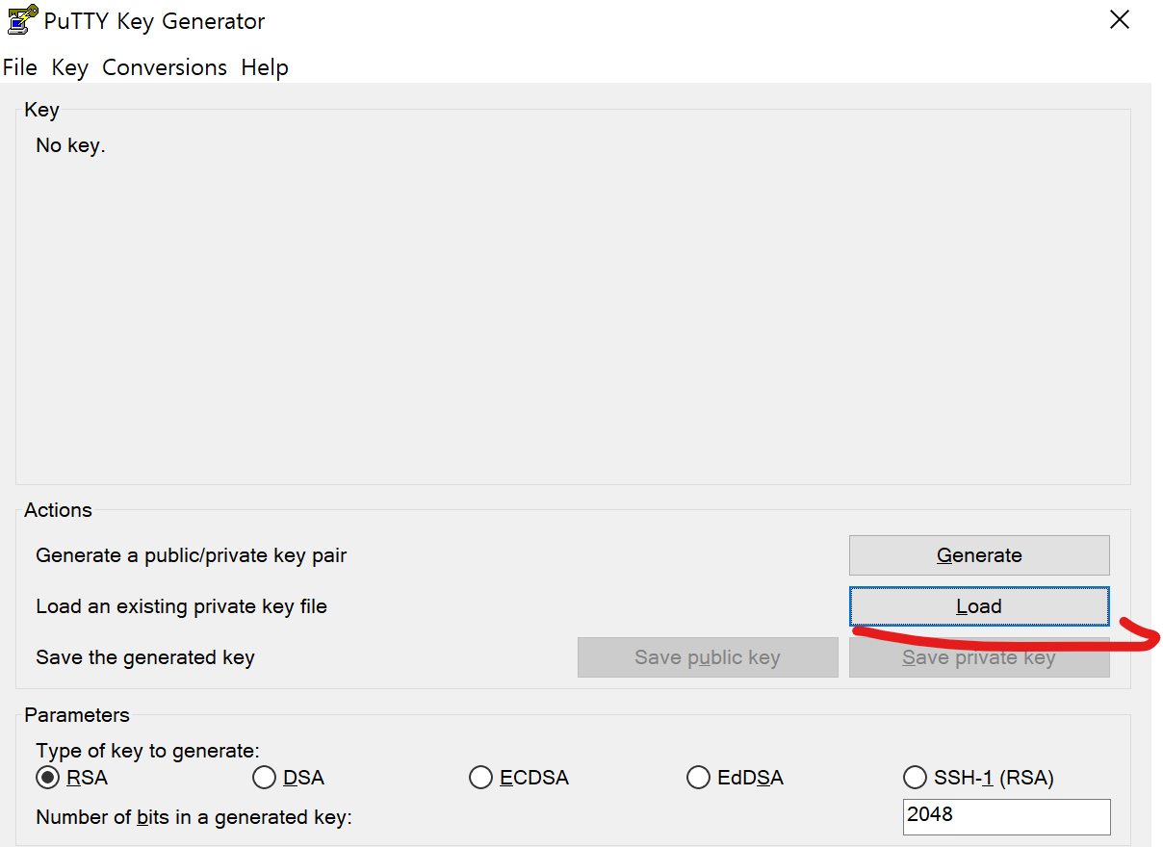This screenshot has width=1163, height=847.
Task: Click 'Type of key to generate:' label
Action: click(147, 751)
